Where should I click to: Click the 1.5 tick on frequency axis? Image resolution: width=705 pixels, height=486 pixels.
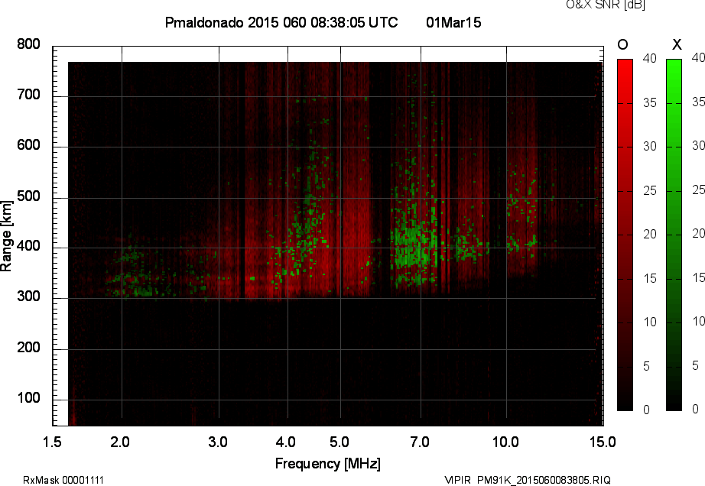coord(53,442)
